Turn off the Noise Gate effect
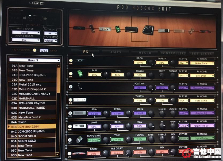Viewport: 223px width, 161px height. 71,61
